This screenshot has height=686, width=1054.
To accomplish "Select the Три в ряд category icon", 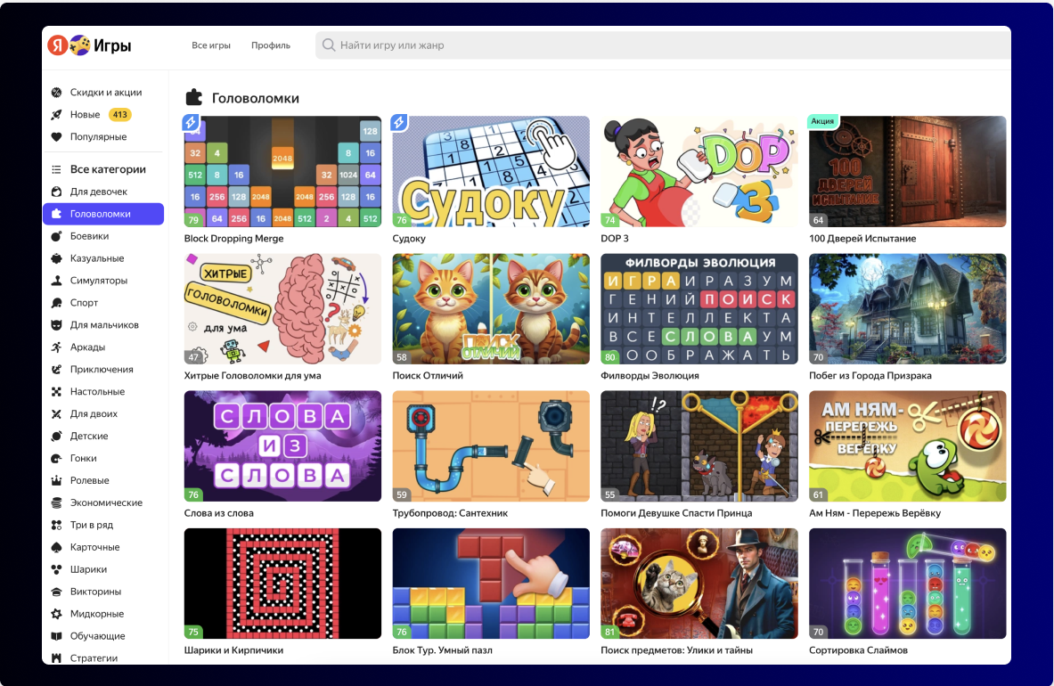I will click(57, 525).
